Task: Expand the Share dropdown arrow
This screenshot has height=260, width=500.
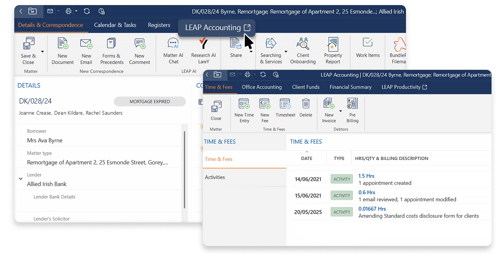Action: click(251, 52)
